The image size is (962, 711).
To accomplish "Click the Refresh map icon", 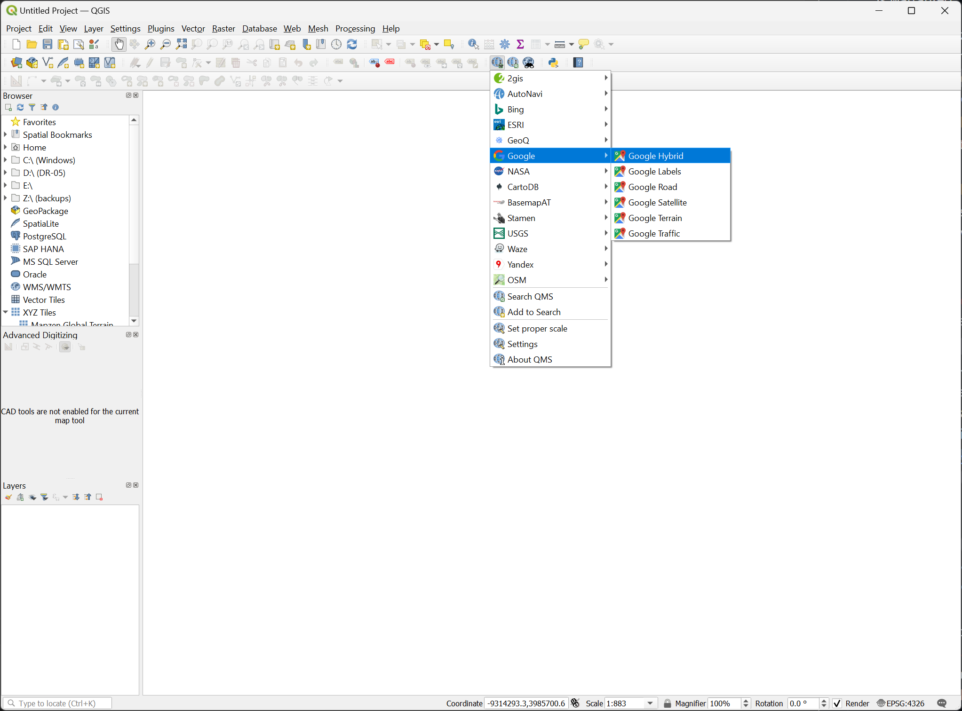I will pyautogui.click(x=352, y=44).
